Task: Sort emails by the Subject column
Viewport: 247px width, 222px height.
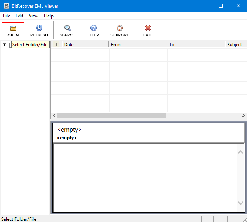Action: point(236,44)
